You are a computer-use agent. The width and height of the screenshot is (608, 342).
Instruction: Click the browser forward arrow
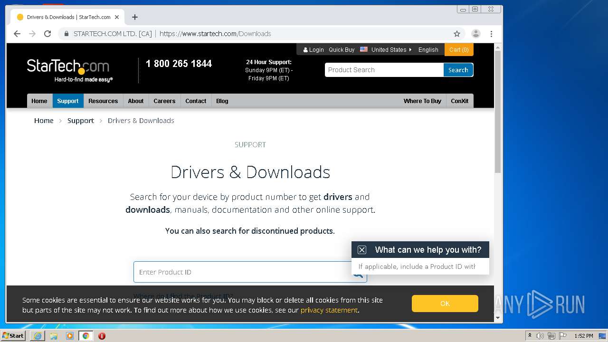[x=32, y=34]
